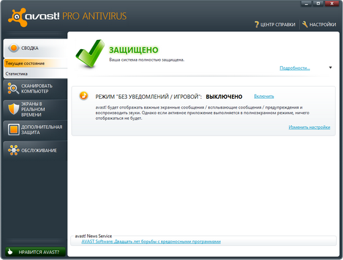This screenshot has height=260, width=343.
Task: Click the thumbs-up hand icon
Action: [10, 251]
